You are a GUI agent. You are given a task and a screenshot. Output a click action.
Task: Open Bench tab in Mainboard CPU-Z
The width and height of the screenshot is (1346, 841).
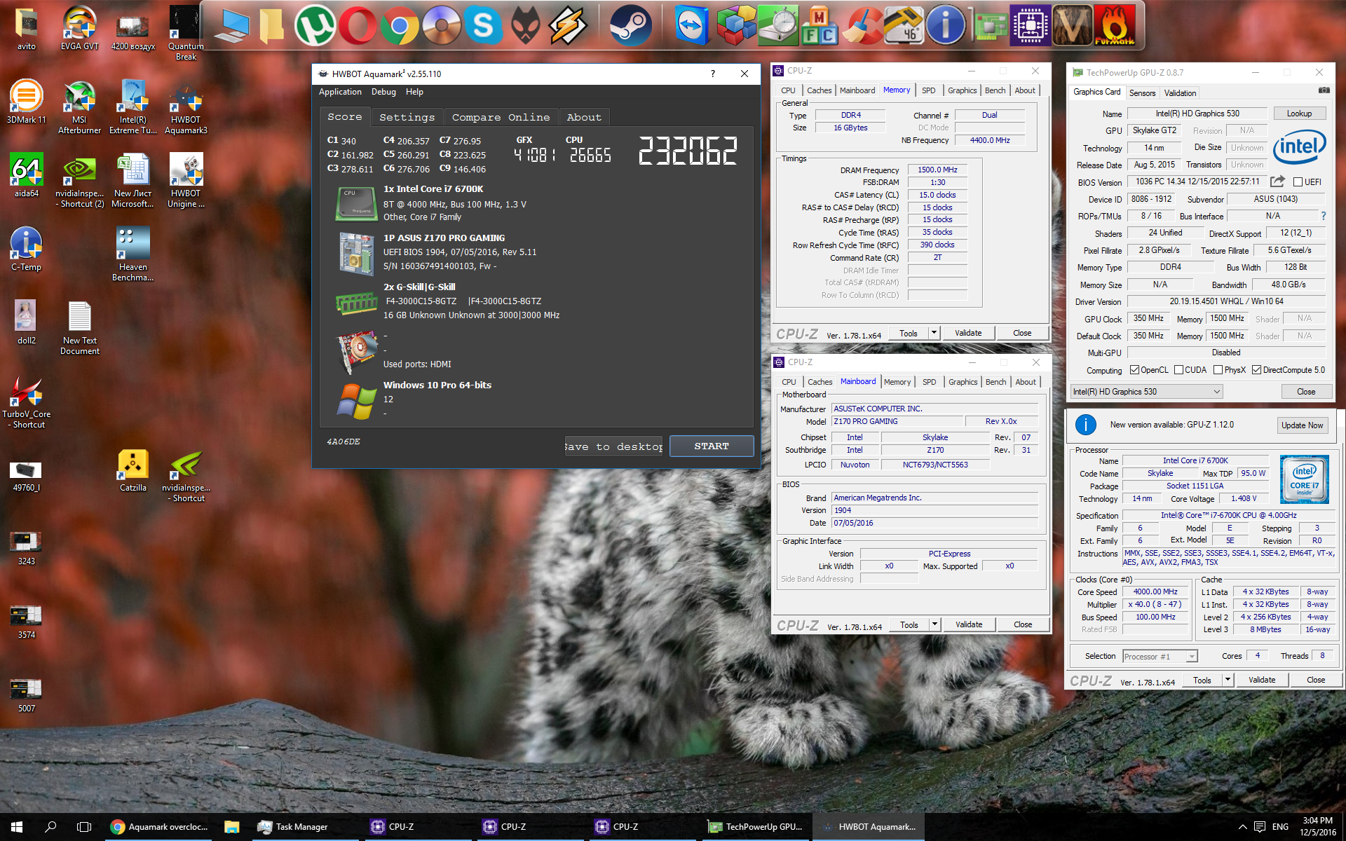click(995, 382)
